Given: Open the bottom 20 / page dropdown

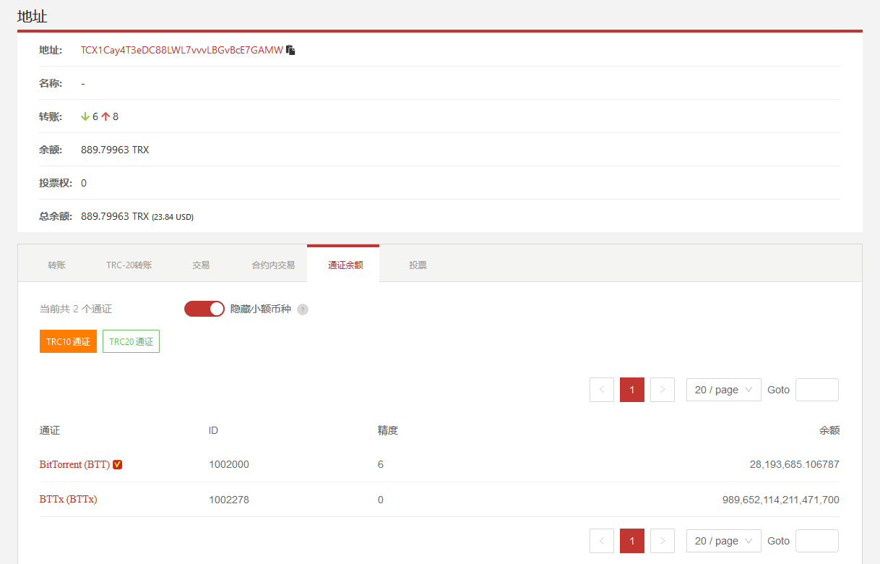Looking at the screenshot, I should pyautogui.click(x=723, y=541).
